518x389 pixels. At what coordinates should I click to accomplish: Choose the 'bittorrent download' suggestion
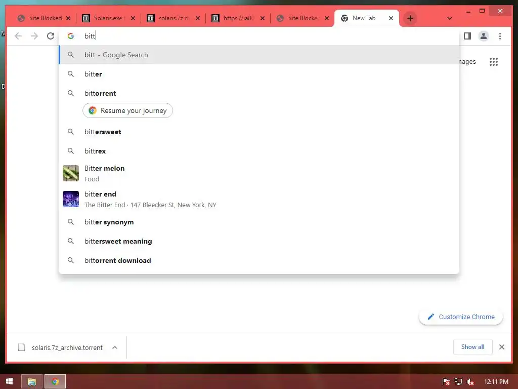pos(259,260)
